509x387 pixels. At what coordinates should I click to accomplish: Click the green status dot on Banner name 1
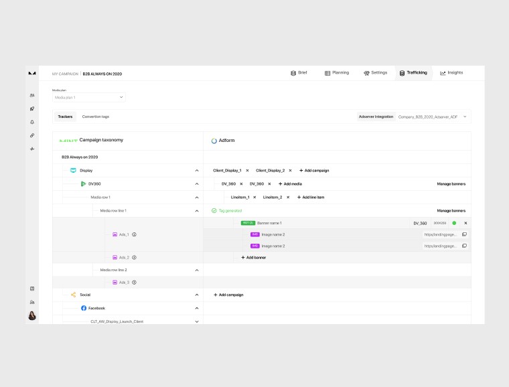click(454, 223)
